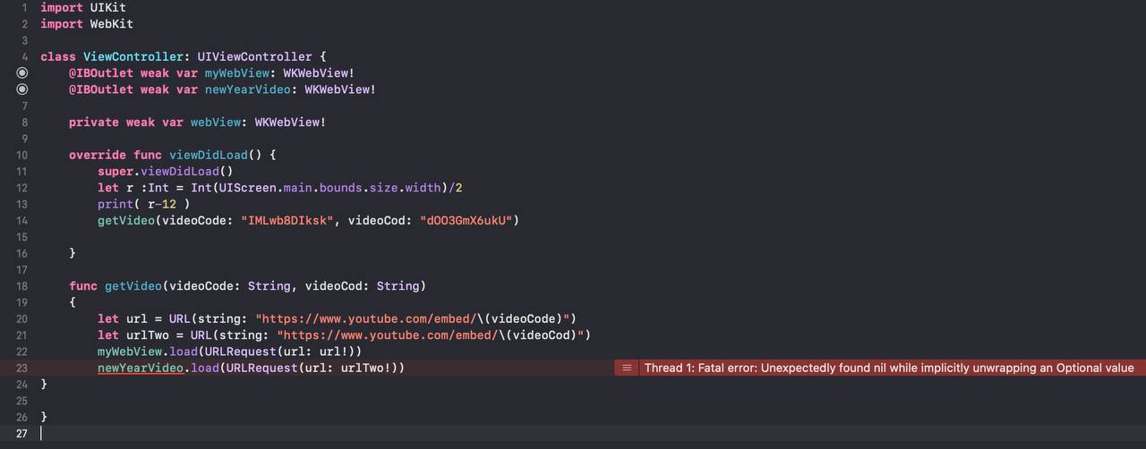Click underlined 'newYearVideo' on line 23
The image size is (1146, 449).
coord(141,368)
